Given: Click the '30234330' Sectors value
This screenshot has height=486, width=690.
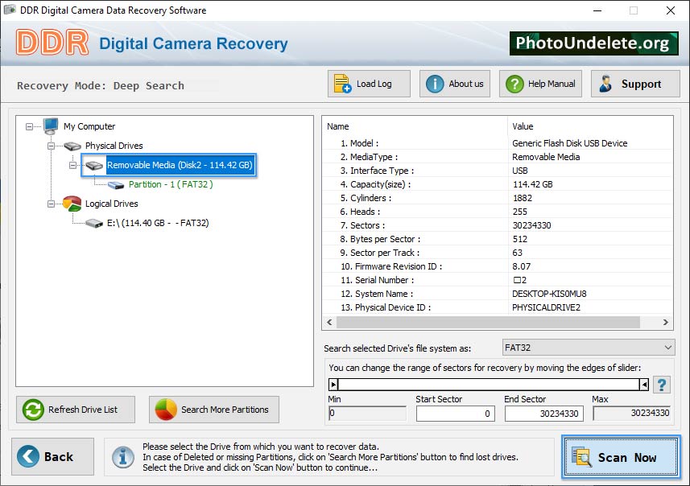Looking at the screenshot, I should (531, 225).
